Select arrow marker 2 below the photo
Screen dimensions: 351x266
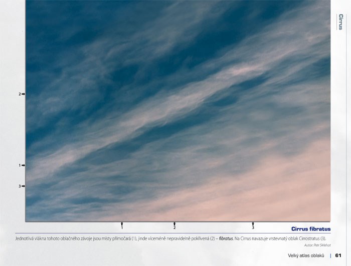tap(174, 225)
